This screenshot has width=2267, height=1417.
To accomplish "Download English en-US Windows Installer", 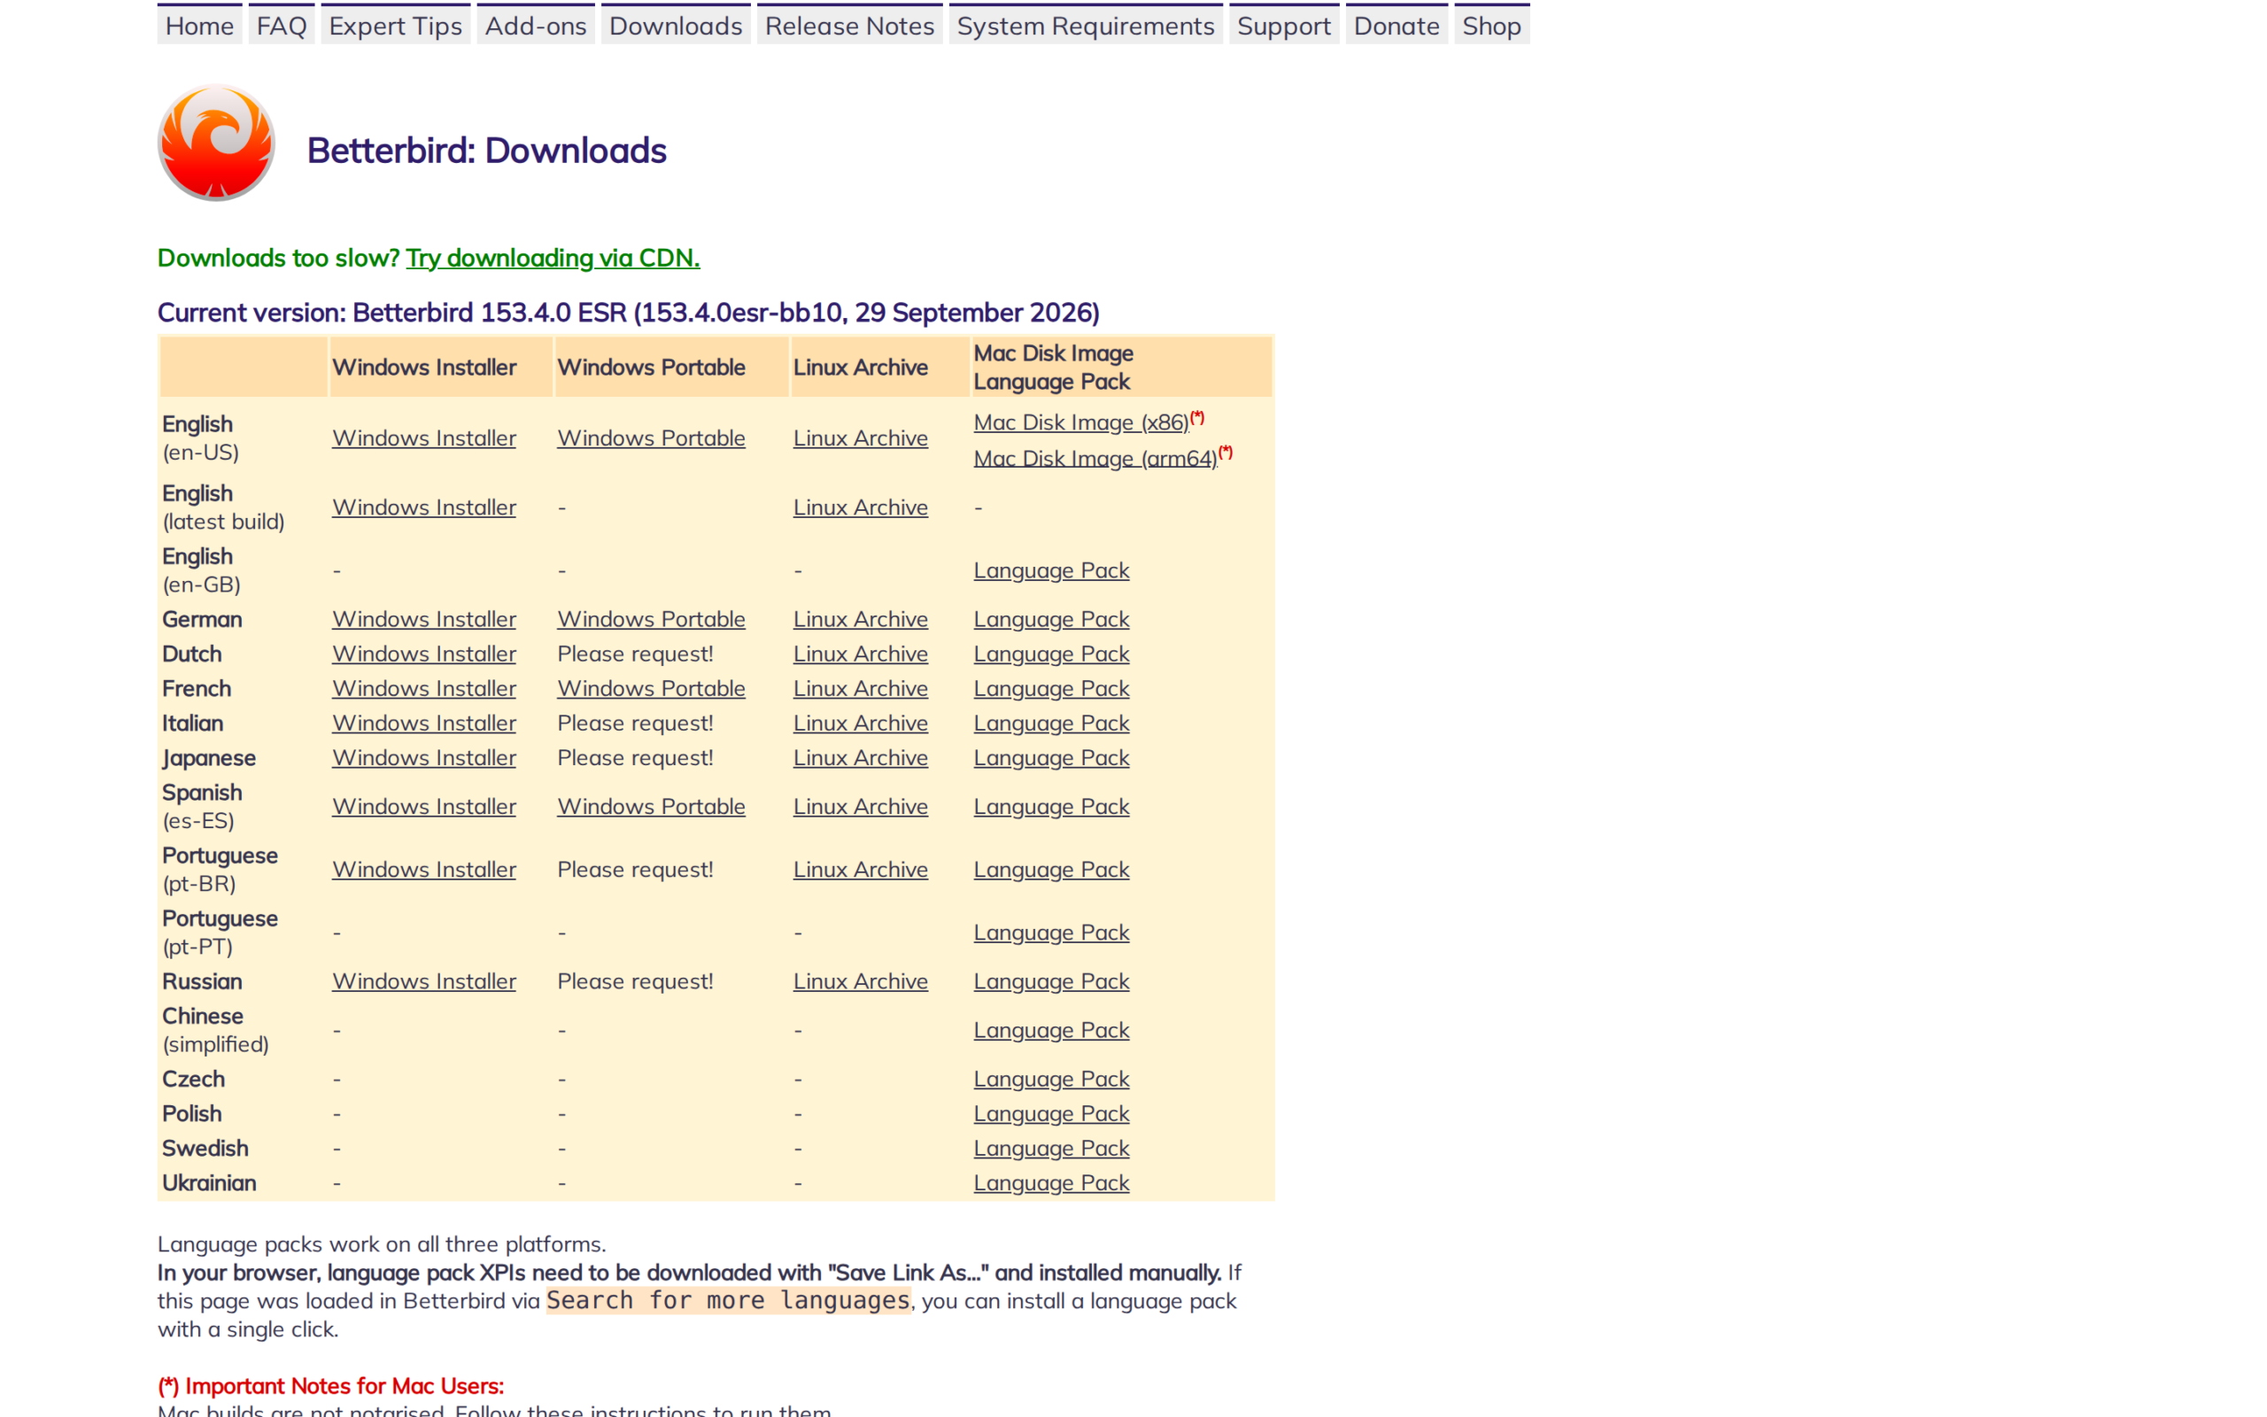I will pos(423,437).
